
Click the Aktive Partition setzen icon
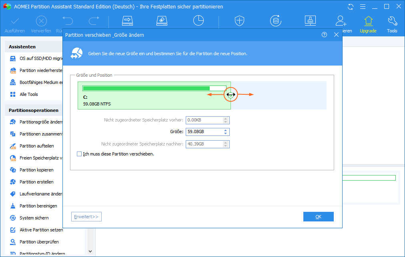tap(13, 230)
